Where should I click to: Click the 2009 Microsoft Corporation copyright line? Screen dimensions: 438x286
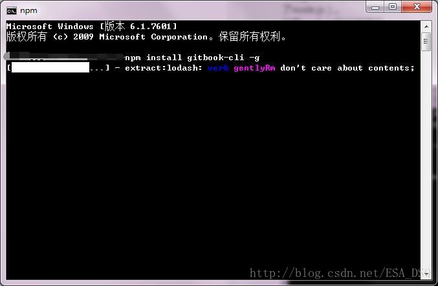coord(146,37)
